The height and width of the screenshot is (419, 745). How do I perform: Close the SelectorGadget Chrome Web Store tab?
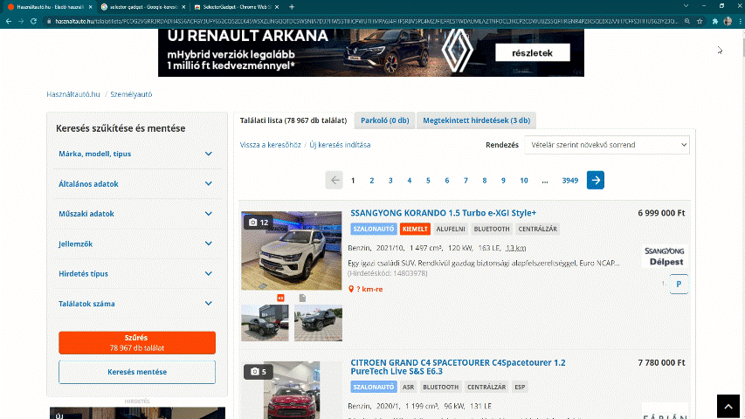pyautogui.click(x=277, y=7)
